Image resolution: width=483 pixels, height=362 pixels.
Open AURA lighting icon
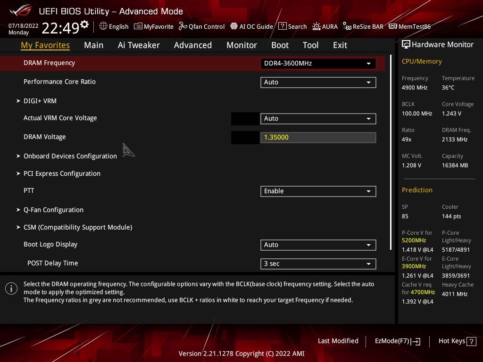pos(316,26)
